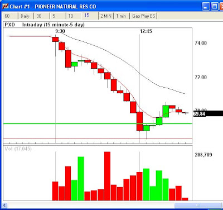This screenshot has width=223, height=210.
Task: Click the 12:45 time marker
Action: pos(146,31)
